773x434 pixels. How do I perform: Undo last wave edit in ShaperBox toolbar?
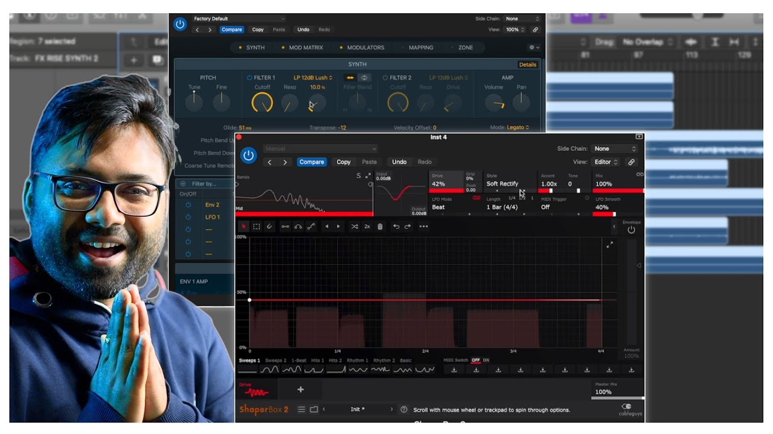click(x=396, y=227)
